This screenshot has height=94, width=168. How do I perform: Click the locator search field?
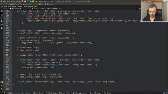click(x=15, y=93)
